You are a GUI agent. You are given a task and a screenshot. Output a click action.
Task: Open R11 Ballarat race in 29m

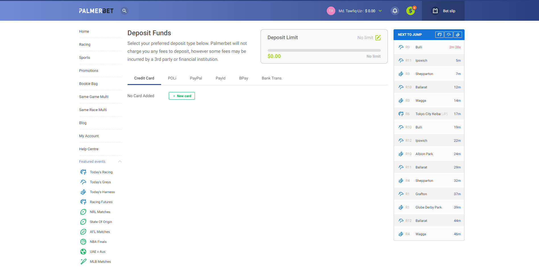click(x=429, y=167)
